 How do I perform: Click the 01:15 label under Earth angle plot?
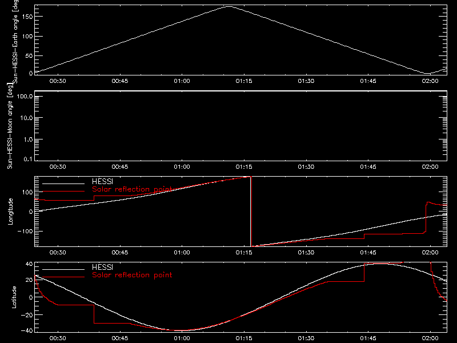tap(244, 81)
